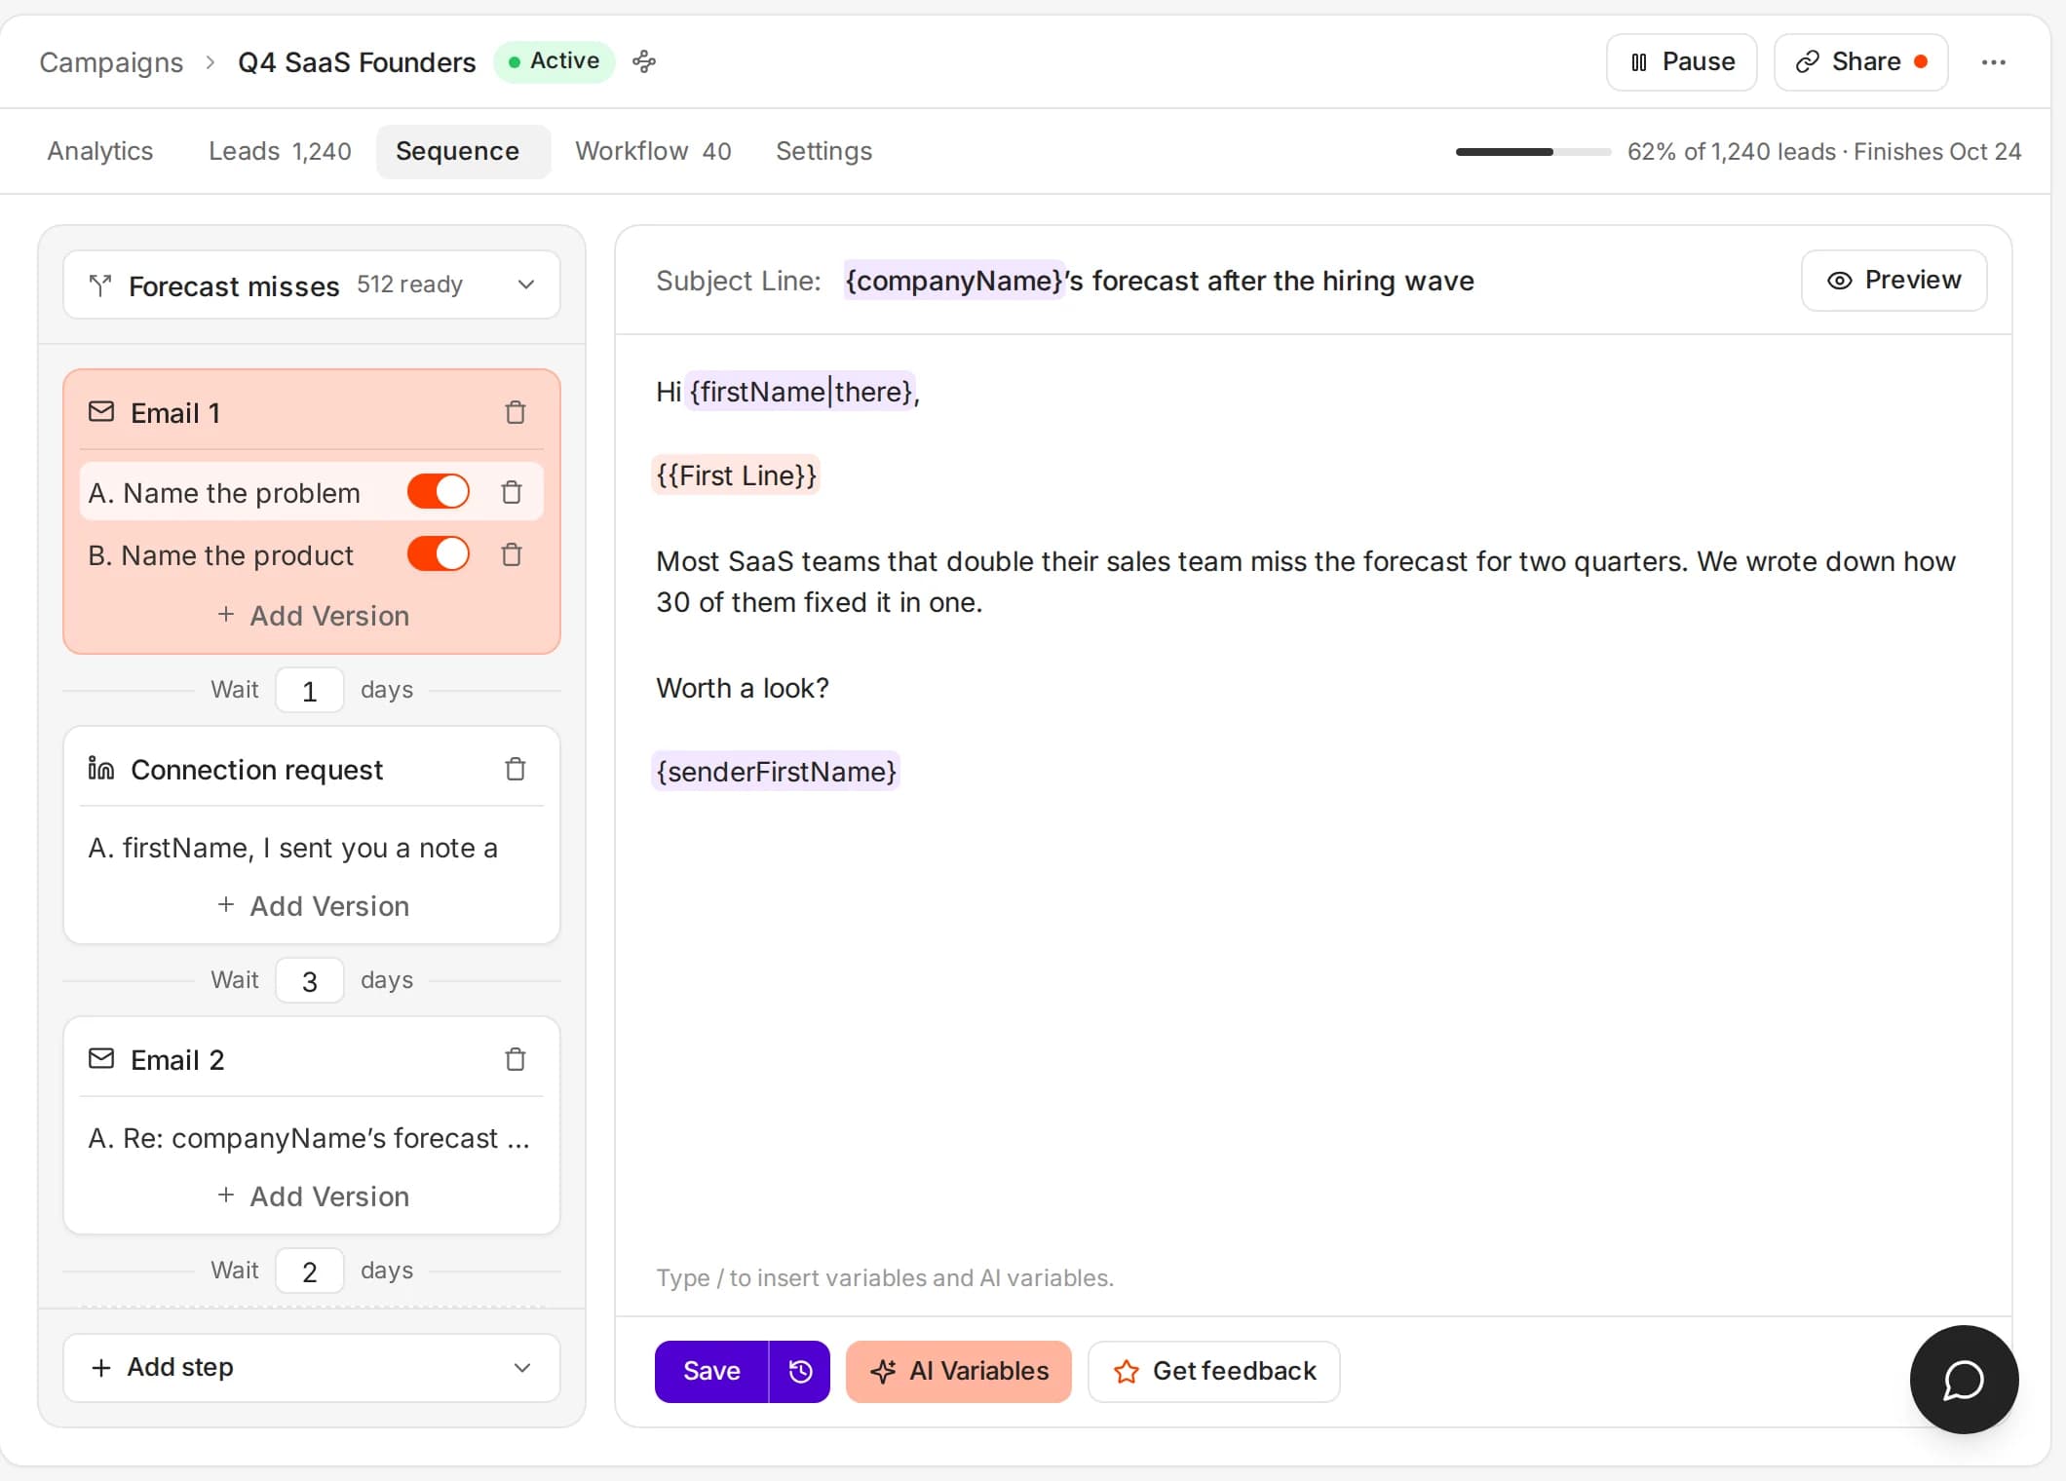Delete version A Name the problem
The height and width of the screenshot is (1481, 2066).
512,492
